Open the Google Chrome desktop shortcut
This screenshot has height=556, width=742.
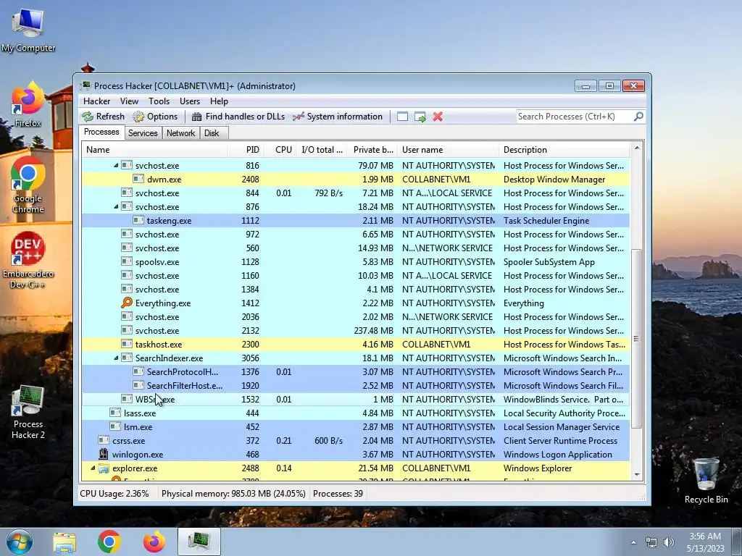tap(28, 185)
